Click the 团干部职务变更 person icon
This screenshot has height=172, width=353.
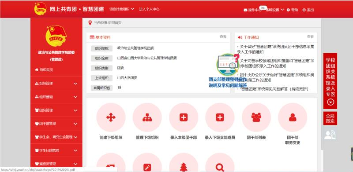pyautogui.click(x=293, y=117)
